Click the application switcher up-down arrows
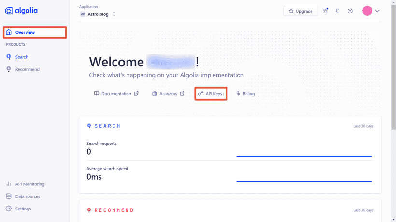The height and width of the screenshot is (222, 396). (x=114, y=14)
